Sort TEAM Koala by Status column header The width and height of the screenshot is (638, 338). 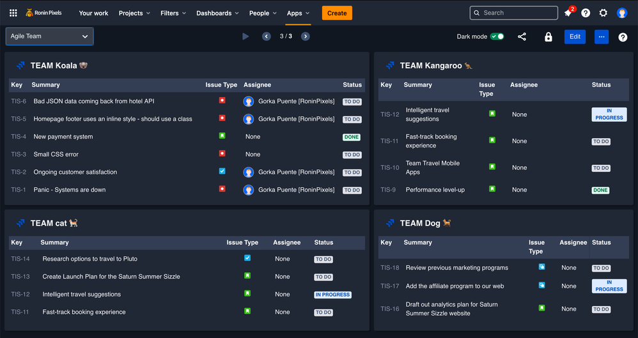pyautogui.click(x=352, y=85)
